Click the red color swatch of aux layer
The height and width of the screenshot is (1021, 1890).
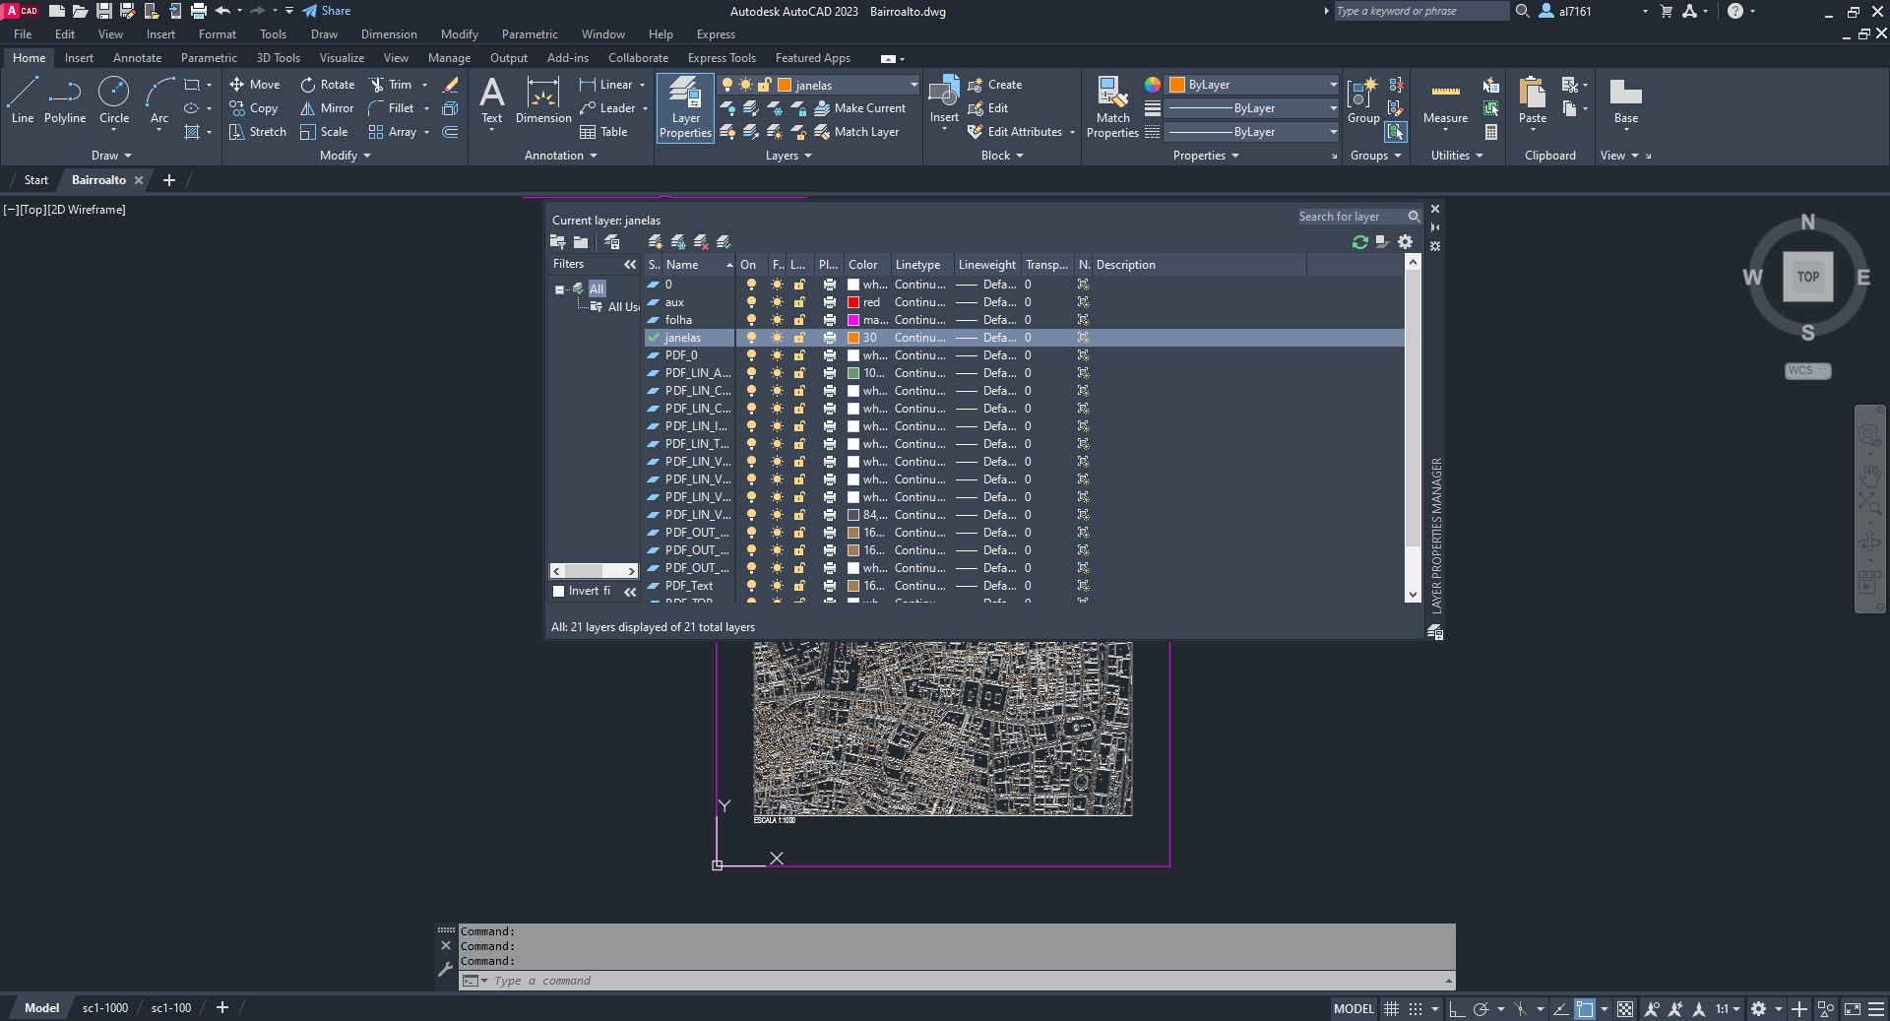(853, 302)
